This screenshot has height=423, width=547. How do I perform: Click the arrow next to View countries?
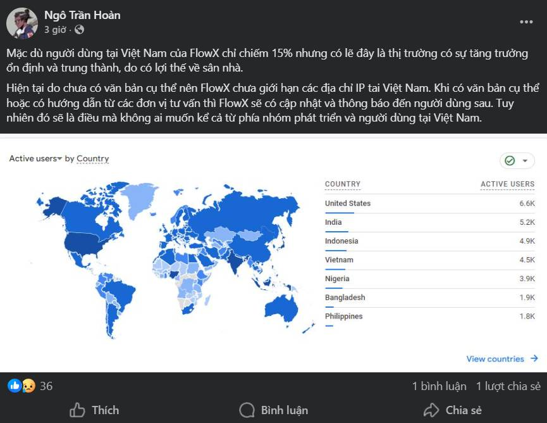tap(534, 358)
